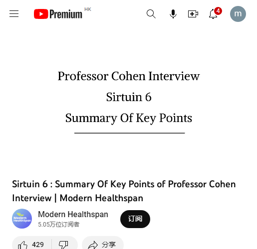The width and height of the screenshot is (257, 249).
Task: Click the 5.05万位订阅者 subscriber count
Action: (x=58, y=225)
